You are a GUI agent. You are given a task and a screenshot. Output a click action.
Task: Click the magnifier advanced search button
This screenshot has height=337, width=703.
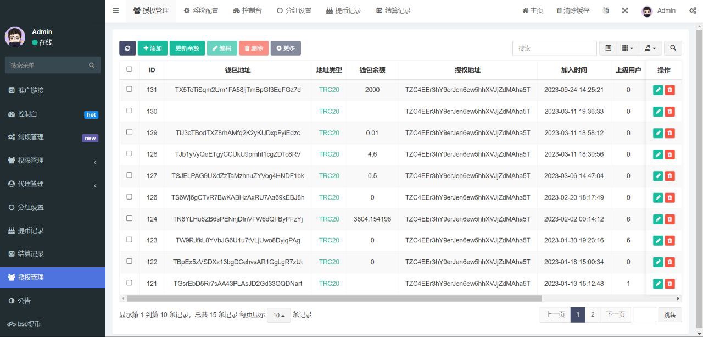673,48
